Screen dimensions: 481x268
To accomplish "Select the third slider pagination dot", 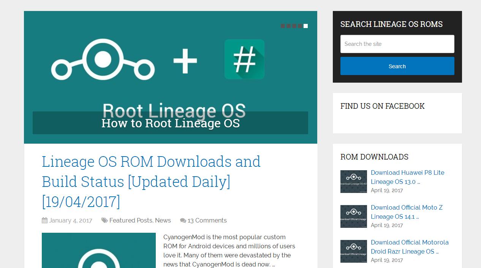I will click(x=294, y=26).
